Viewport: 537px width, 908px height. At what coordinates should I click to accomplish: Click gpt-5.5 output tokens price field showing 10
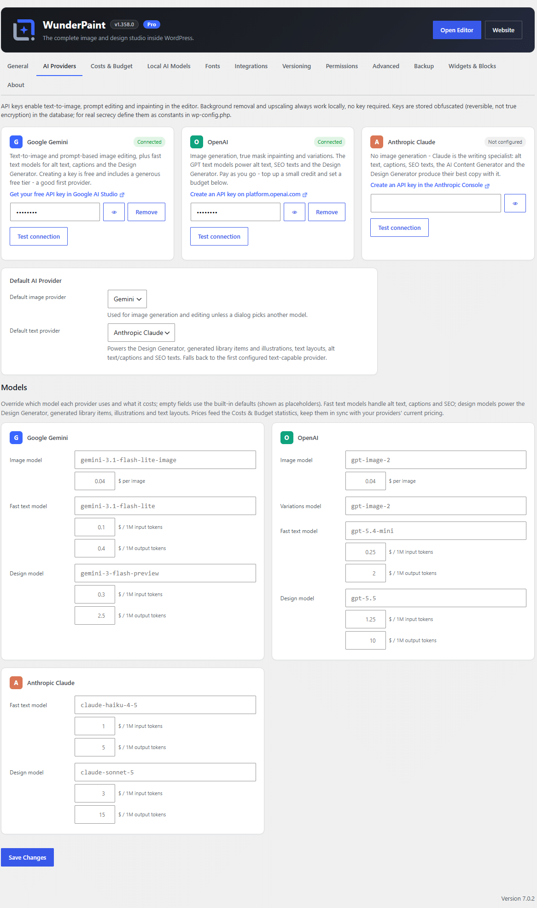pyautogui.click(x=366, y=640)
